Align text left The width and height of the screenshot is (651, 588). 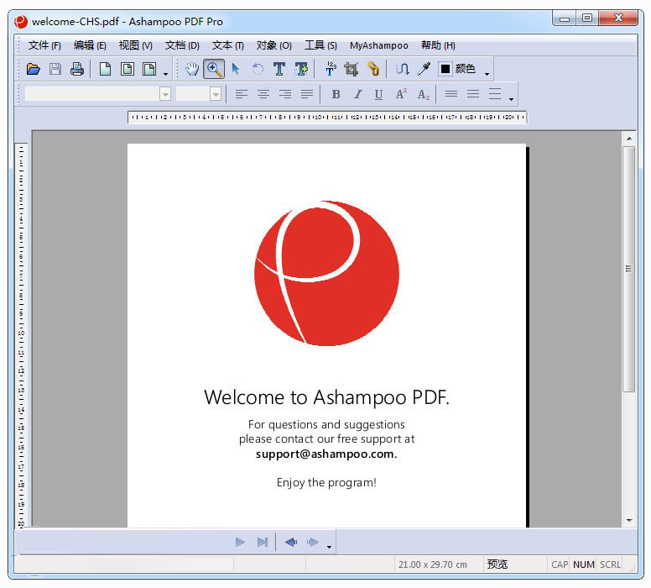click(x=242, y=94)
